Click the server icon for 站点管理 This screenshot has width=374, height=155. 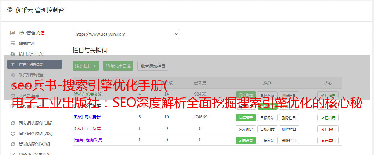tap(13, 43)
